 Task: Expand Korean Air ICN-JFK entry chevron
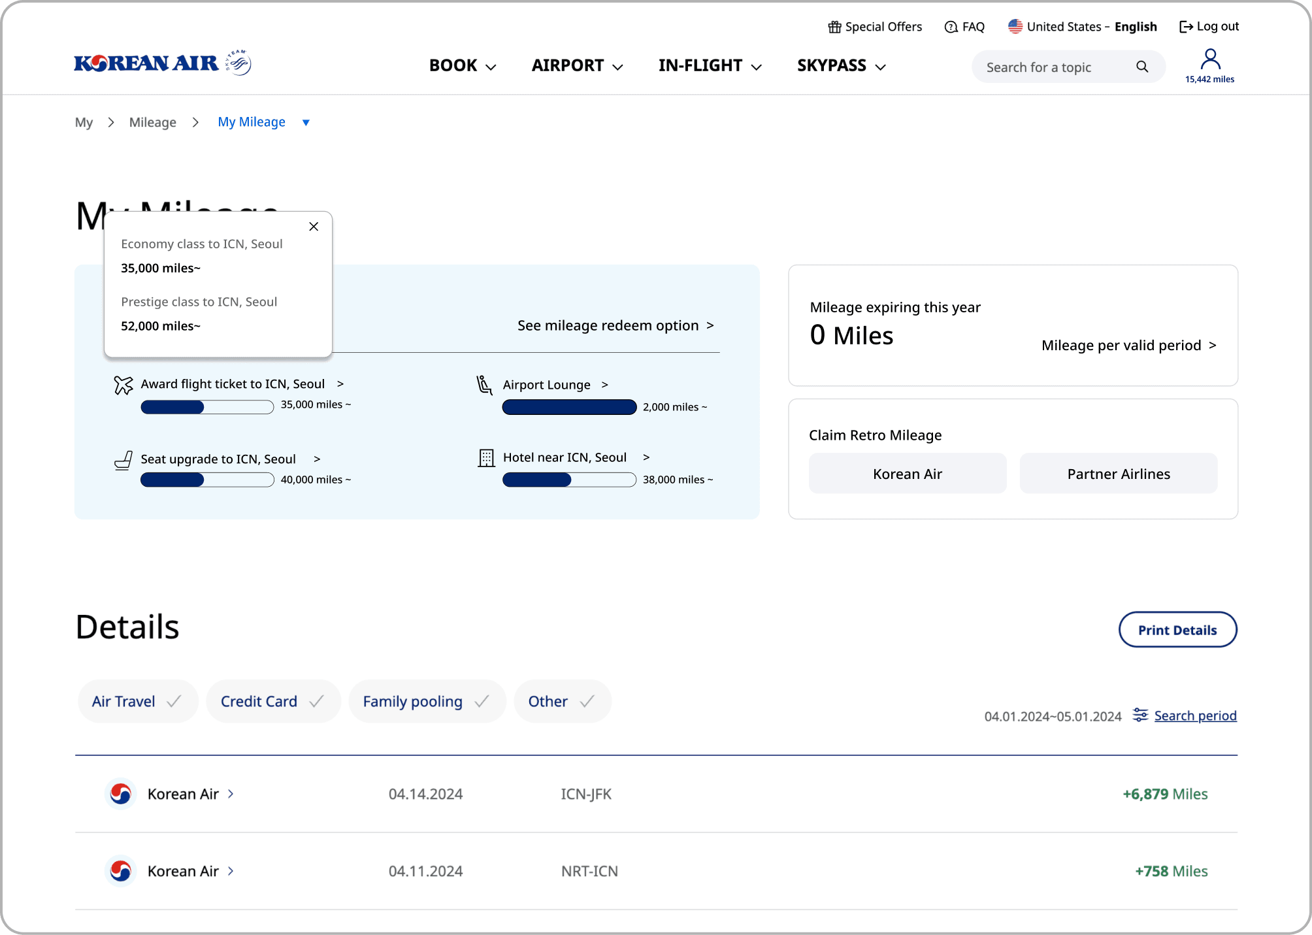[231, 794]
